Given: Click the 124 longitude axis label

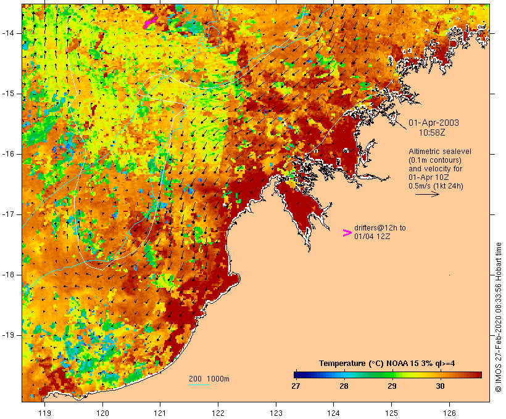Looking at the screenshot, I should [334, 413].
